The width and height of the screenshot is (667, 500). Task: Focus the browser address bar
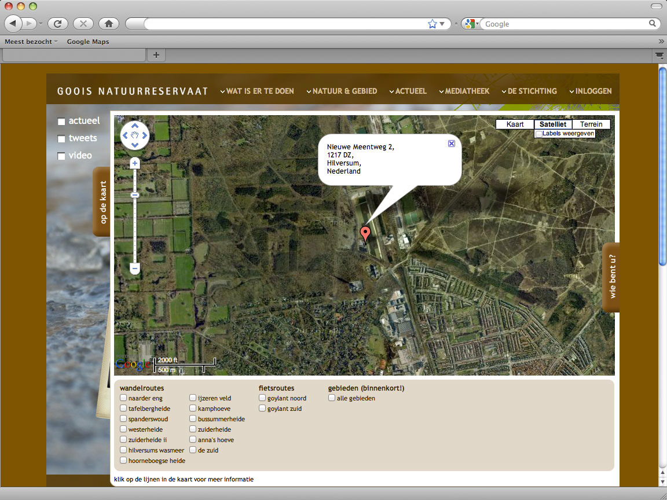(285, 24)
